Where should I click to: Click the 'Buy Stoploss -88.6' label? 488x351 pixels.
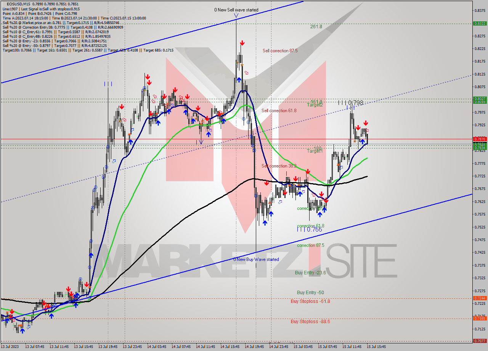click(x=310, y=322)
